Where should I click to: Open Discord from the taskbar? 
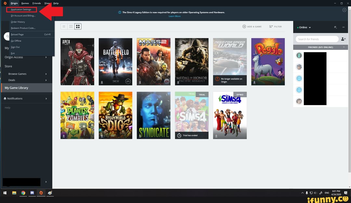(x=32, y=193)
